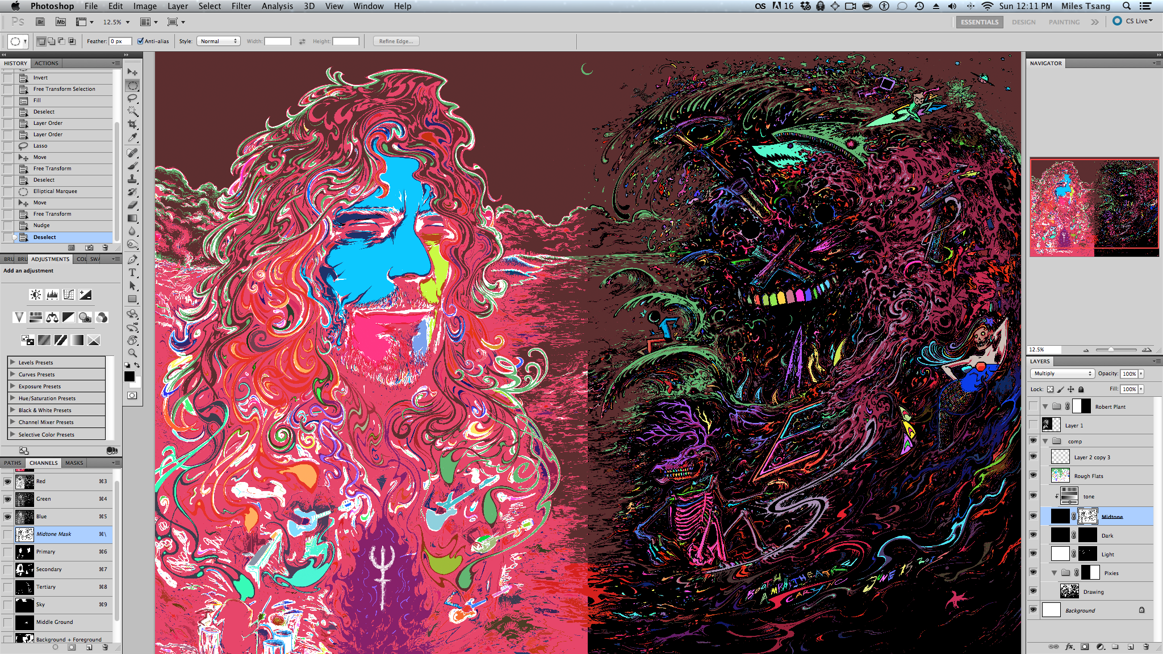Show the Robert Plant group
The height and width of the screenshot is (654, 1163).
click(1033, 406)
